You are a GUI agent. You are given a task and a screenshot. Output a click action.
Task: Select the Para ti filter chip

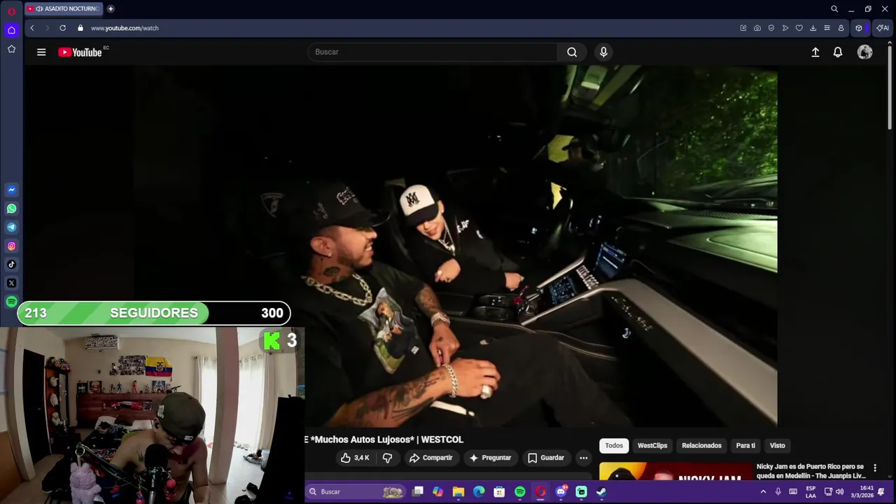tap(745, 445)
